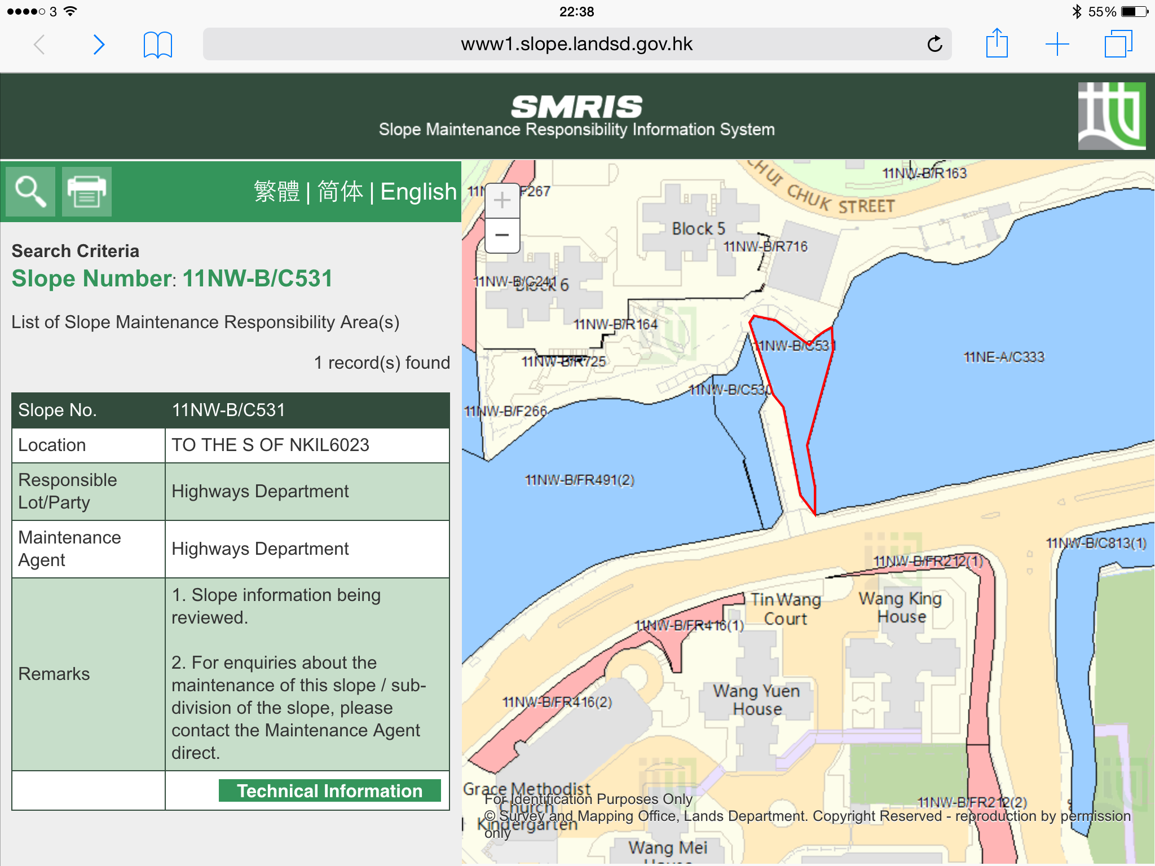The height and width of the screenshot is (866, 1155).
Task: Click the magnifying glass search icon
Action: pos(30,192)
